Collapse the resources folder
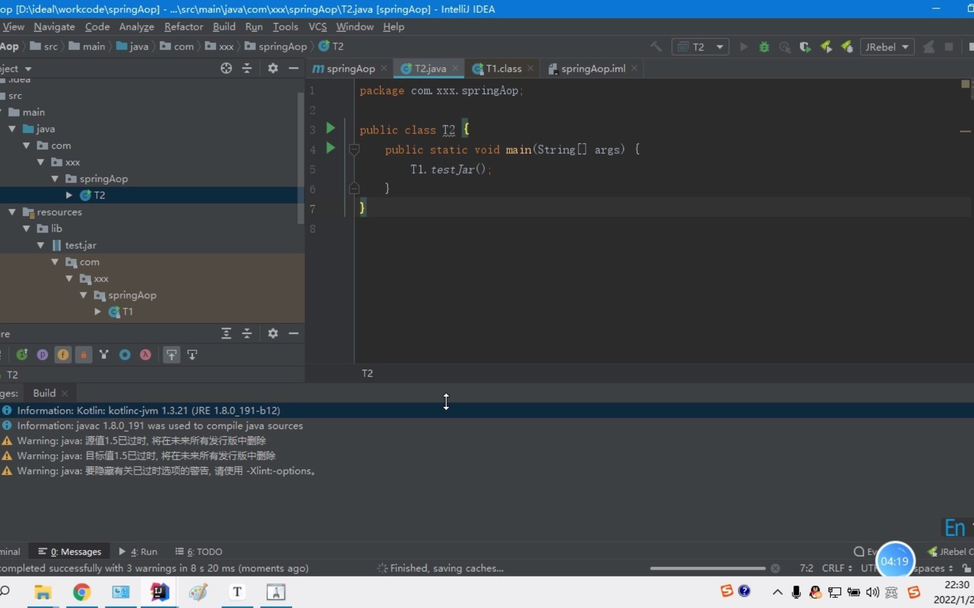Screen dimensions: 974x608 coord(12,212)
